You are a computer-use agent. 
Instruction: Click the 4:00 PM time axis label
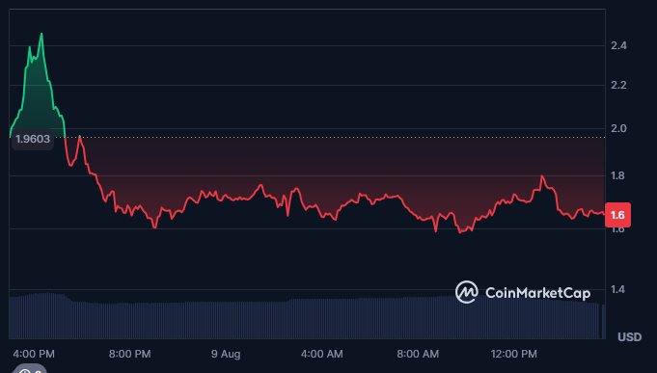coord(34,354)
